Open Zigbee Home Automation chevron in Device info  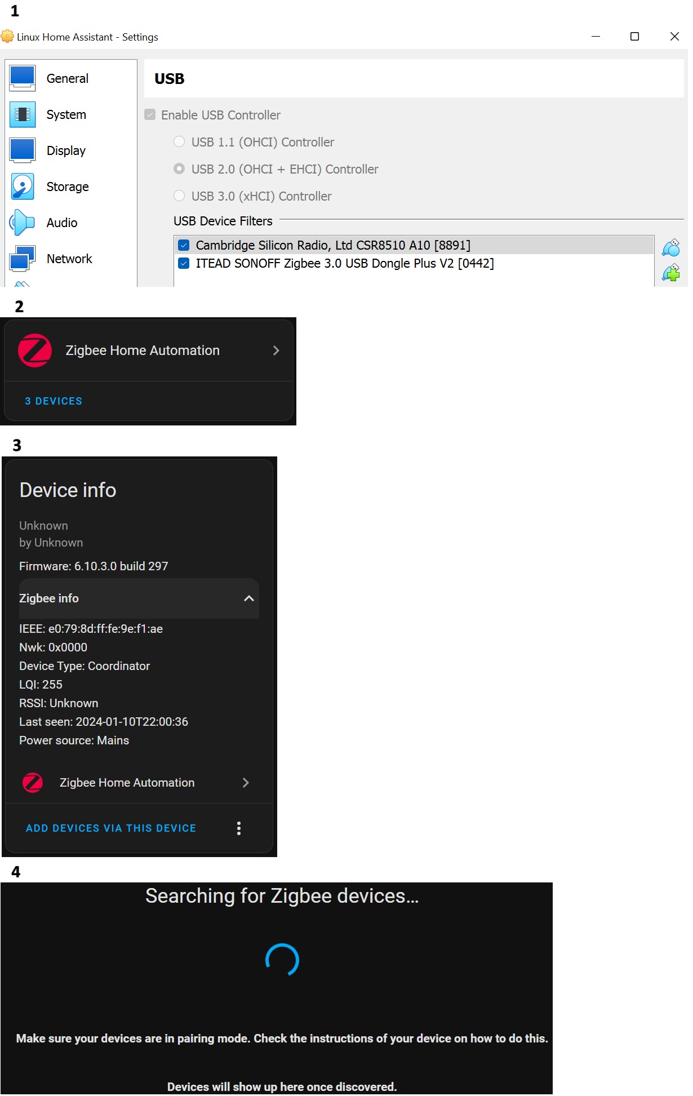[x=246, y=783]
